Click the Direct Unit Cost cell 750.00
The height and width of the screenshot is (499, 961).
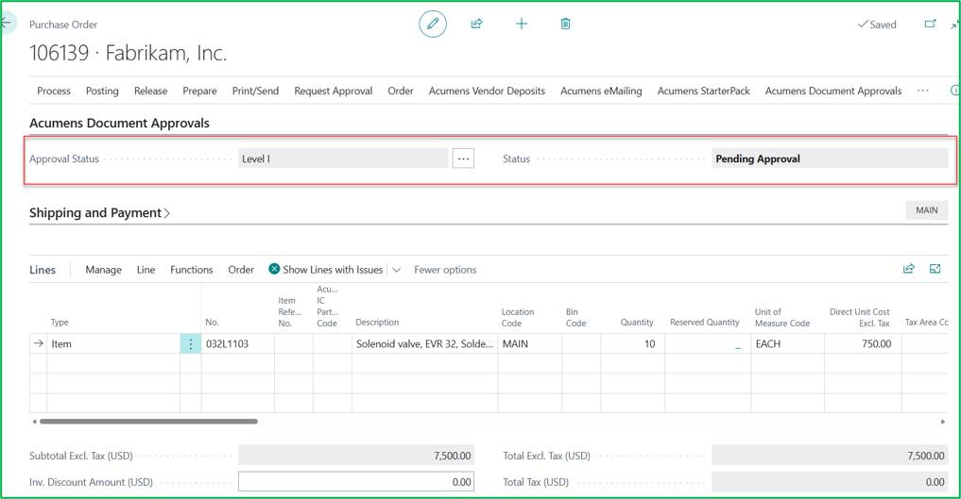pos(863,343)
